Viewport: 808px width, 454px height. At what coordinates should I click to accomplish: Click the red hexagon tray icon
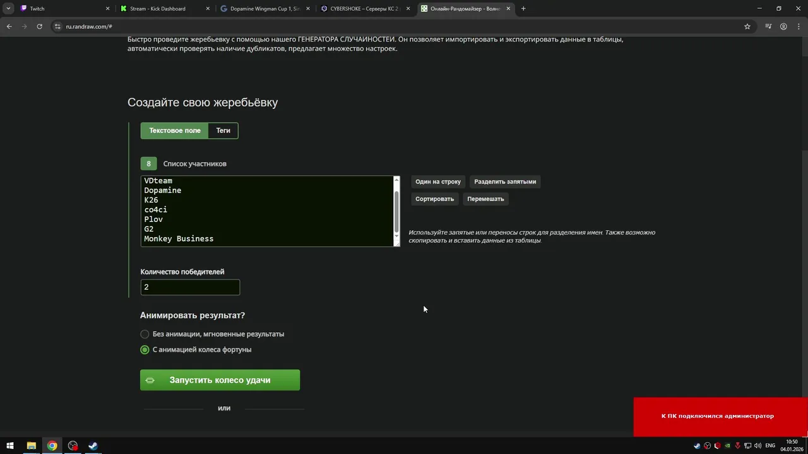point(717,446)
